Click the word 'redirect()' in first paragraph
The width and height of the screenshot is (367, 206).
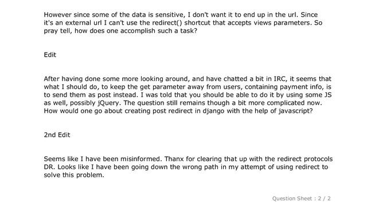coord(167,23)
